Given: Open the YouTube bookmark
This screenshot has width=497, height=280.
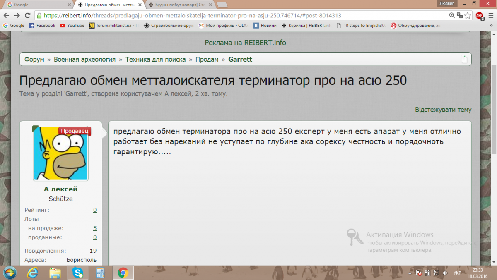Looking at the screenshot, I should tap(72, 25).
